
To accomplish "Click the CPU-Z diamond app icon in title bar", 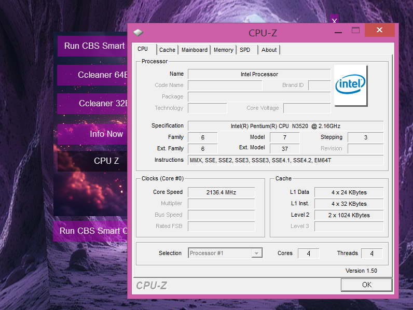I will [138, 33].
